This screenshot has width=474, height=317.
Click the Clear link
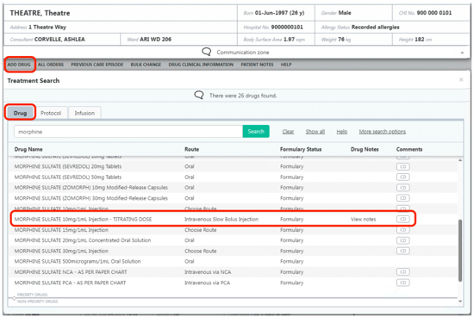coord(288,132)
